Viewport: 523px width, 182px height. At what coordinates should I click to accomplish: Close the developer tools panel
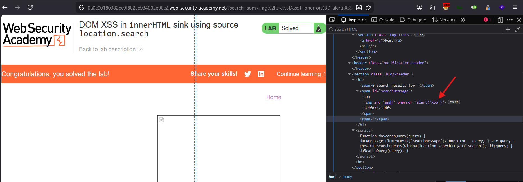[519, 20]
